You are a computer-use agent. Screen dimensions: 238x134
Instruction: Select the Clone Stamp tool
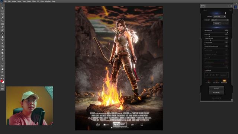[x=3, y=37]
